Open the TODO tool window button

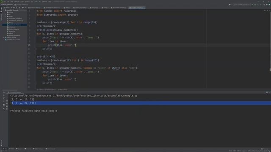(11, 149)
